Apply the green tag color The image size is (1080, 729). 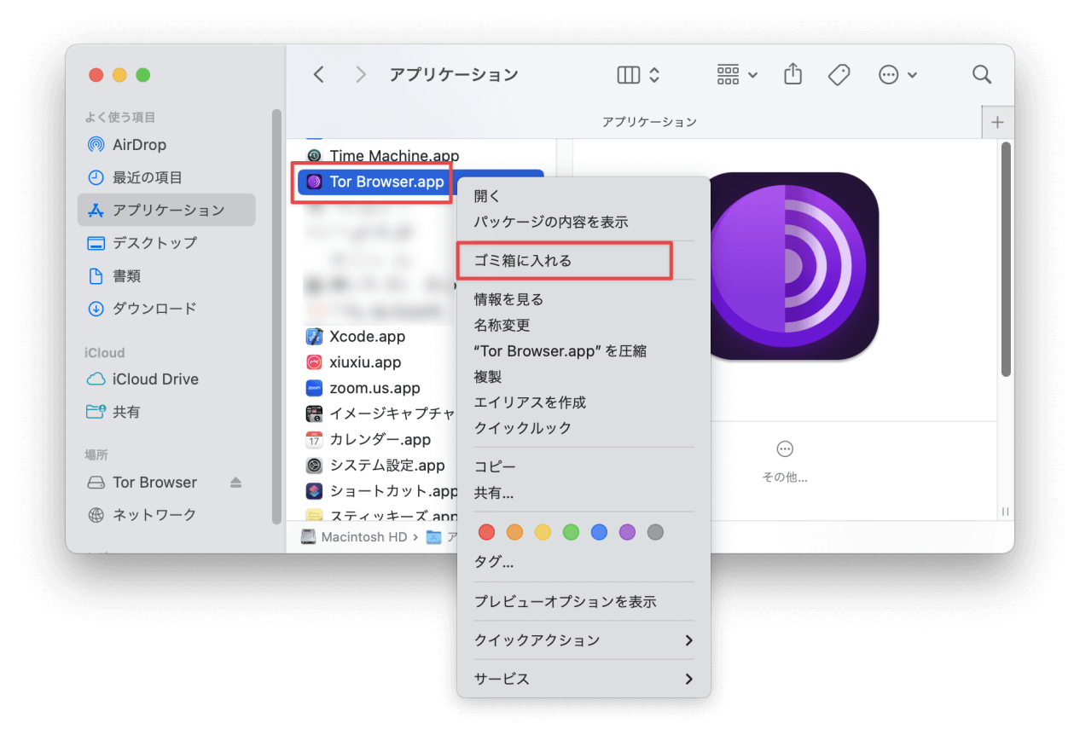(571, 532)
